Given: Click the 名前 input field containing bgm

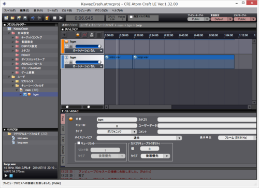Looking at the screenshot, I should coord(117,120).
